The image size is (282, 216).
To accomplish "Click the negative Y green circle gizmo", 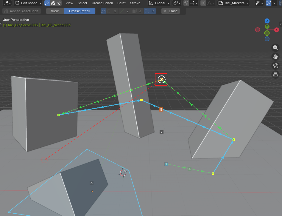I will click(267, 33).
